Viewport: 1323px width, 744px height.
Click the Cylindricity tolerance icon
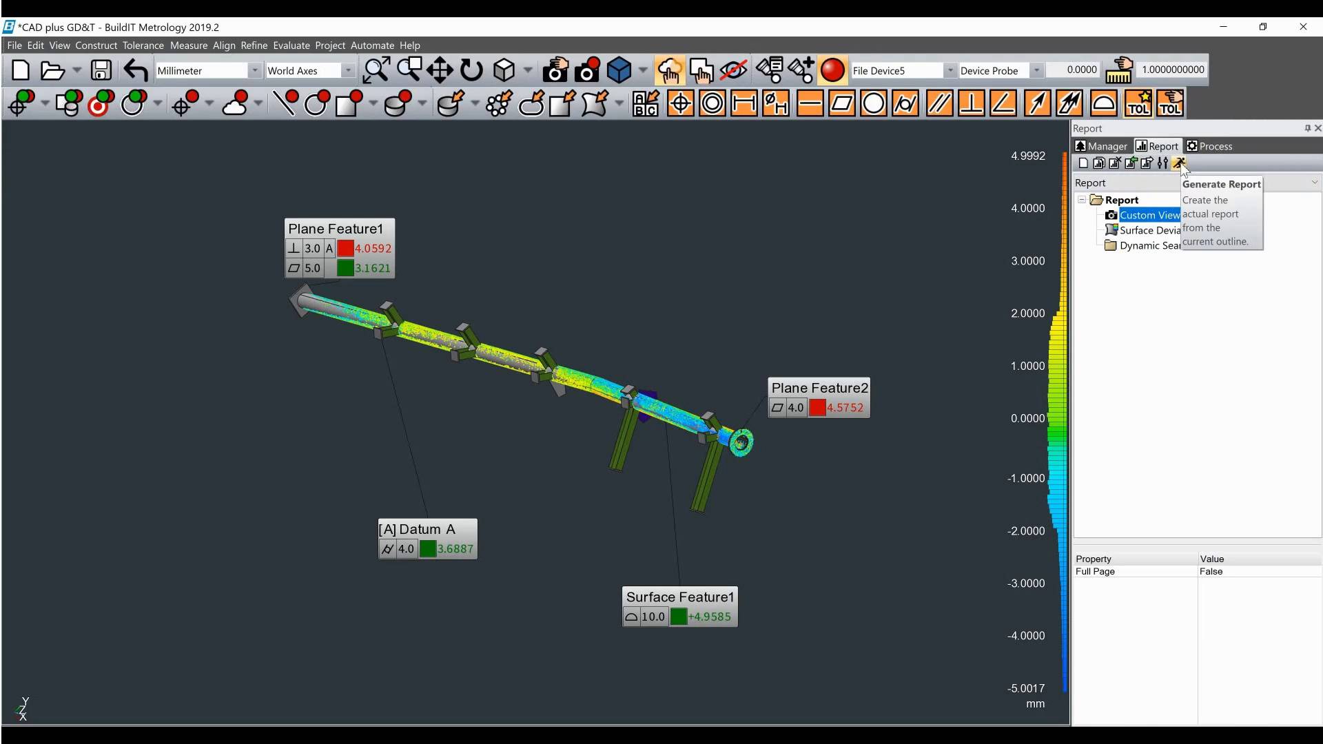(905, 104)
